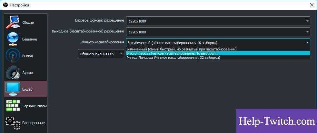
Task: Click the Видео monitor icon
Action: [13, 89]
